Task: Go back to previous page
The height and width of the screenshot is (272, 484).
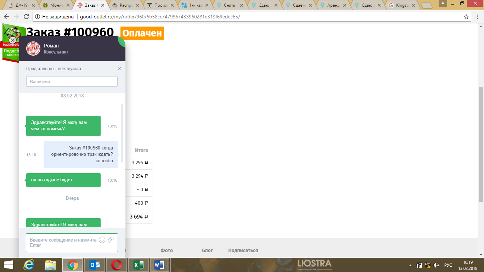Action: coord(6,17)
